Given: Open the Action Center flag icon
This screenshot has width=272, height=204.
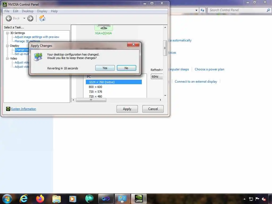Looking at the screenshot, I should (257, 199).
